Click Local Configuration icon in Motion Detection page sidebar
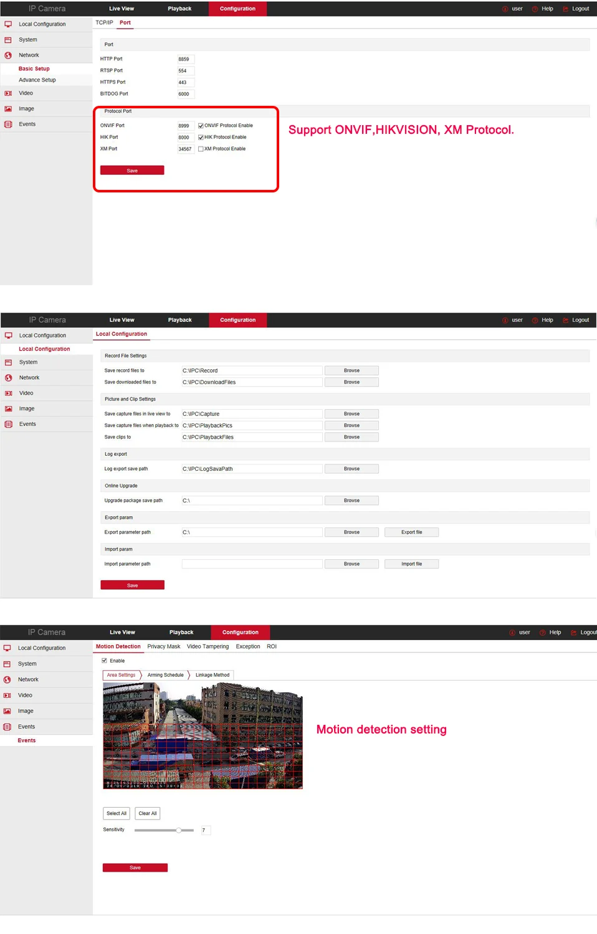The height and width of the screenshot is (934, 597). 7,648
